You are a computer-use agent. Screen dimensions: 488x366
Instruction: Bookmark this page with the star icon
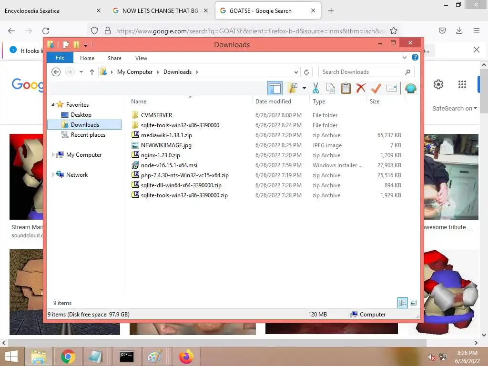point(393,31)
